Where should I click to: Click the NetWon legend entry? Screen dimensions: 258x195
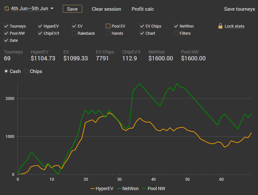pos(128,189)
